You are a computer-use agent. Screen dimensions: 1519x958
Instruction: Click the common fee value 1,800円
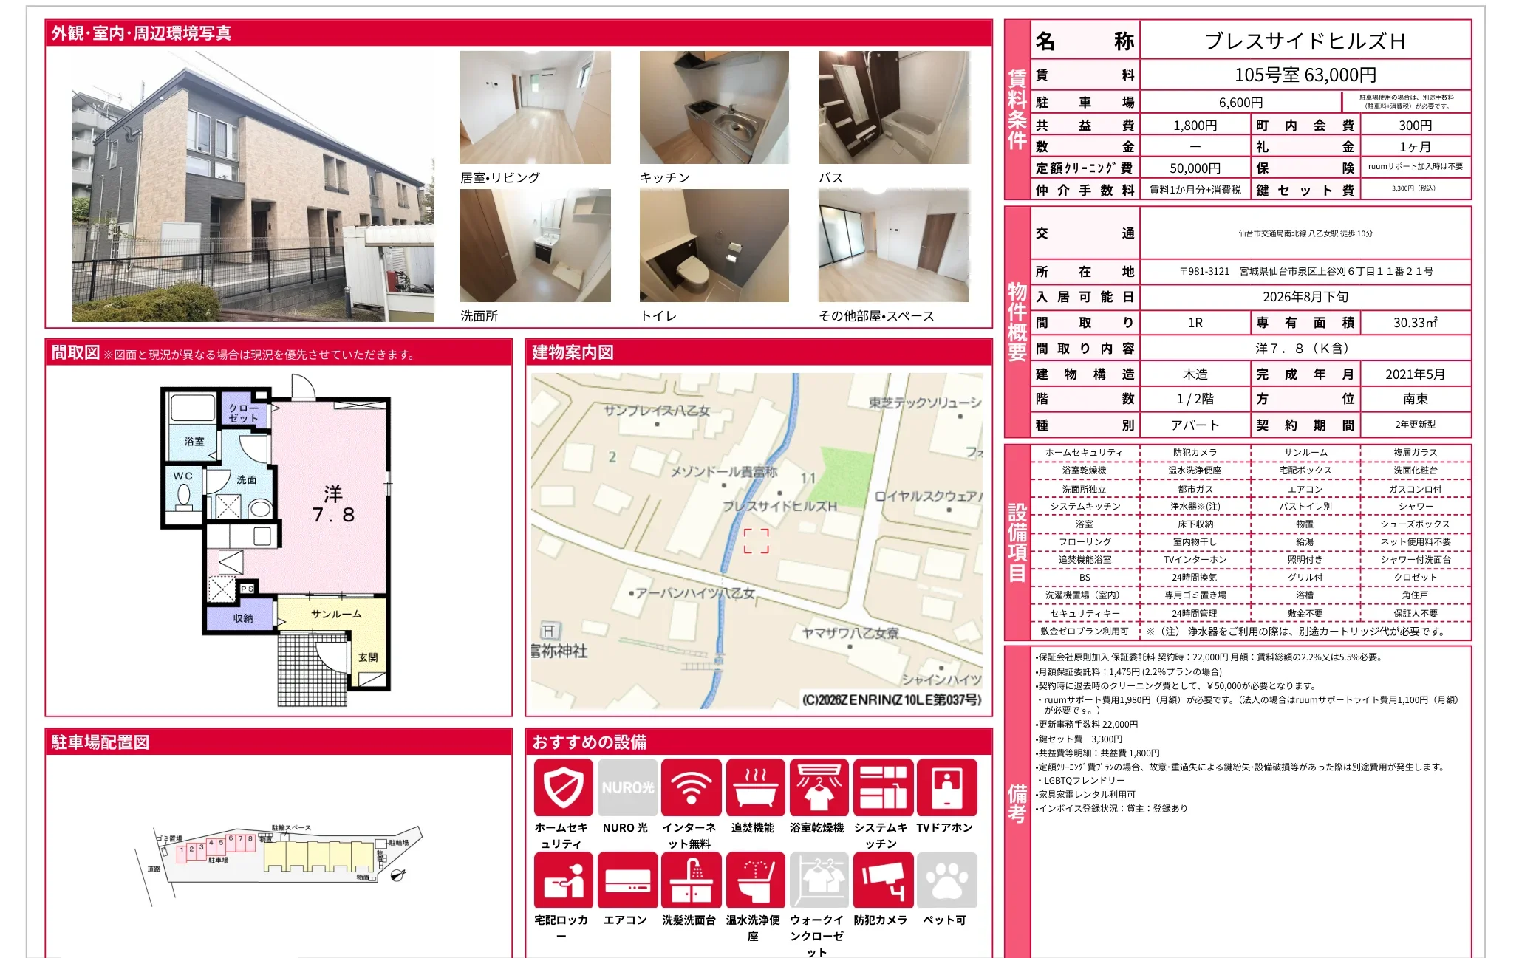(1195, 126)
